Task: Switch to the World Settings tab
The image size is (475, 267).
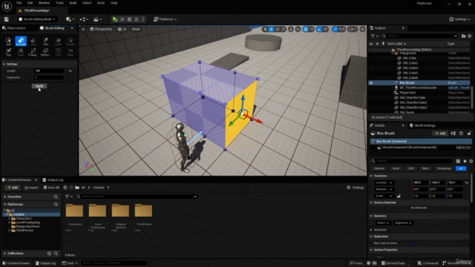Action: [422, 125]
